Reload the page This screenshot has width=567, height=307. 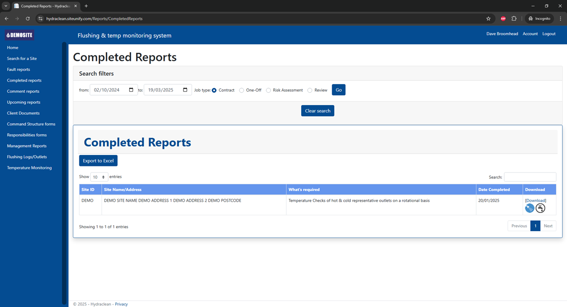[x=27, y=19]
